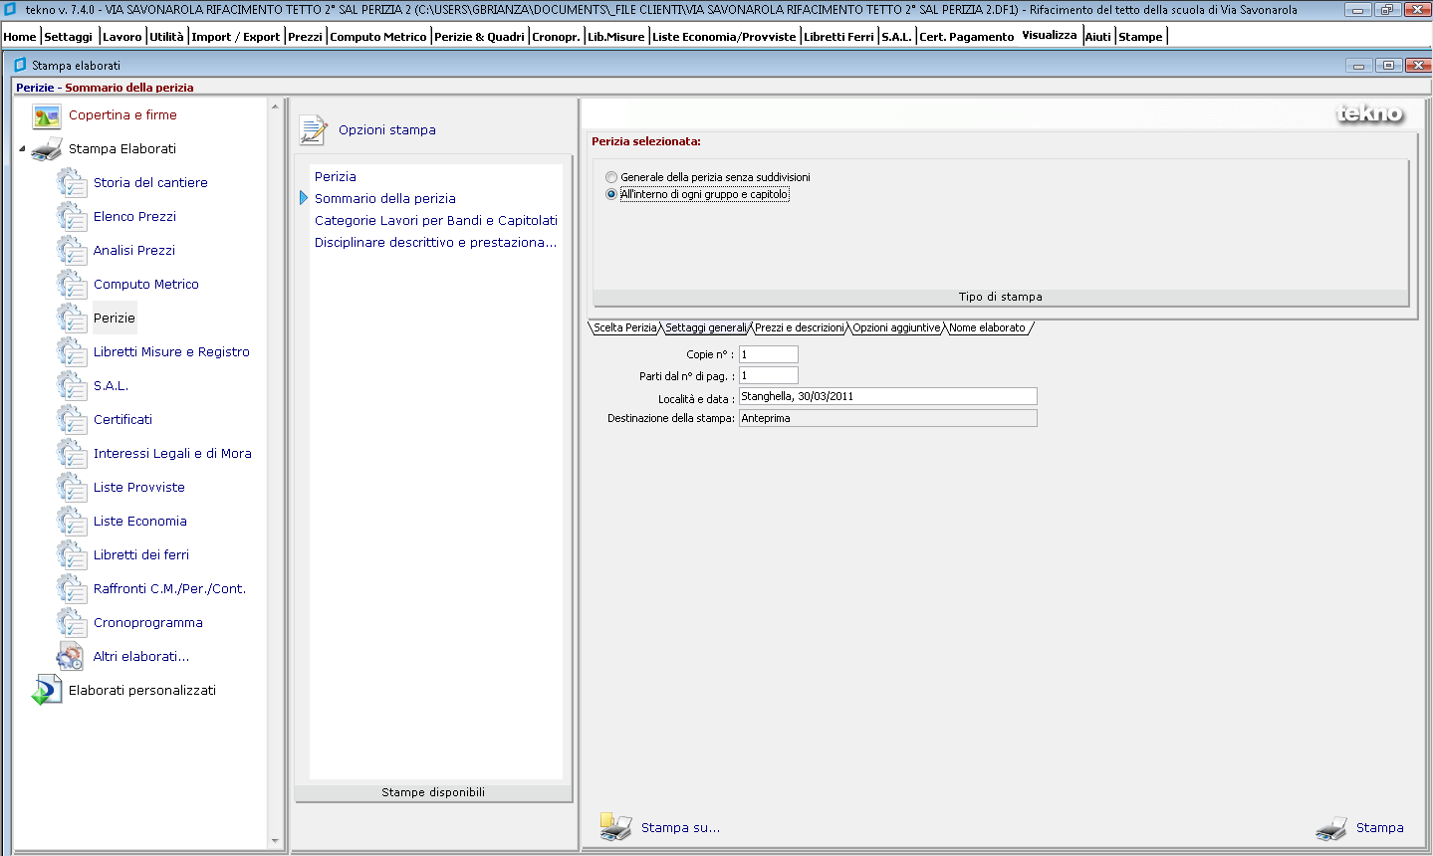The height and width of the screenshot is (856, 1433).
Task: Click the Elaborati personalizzati tree item
Action: 142,691
